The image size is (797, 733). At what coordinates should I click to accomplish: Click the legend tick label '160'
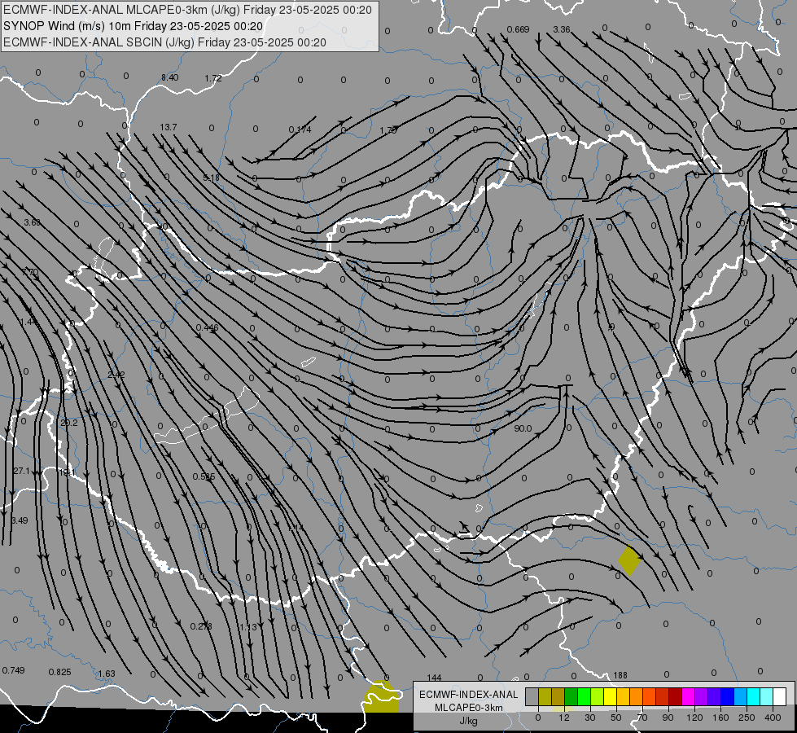[x=720, y=718]
